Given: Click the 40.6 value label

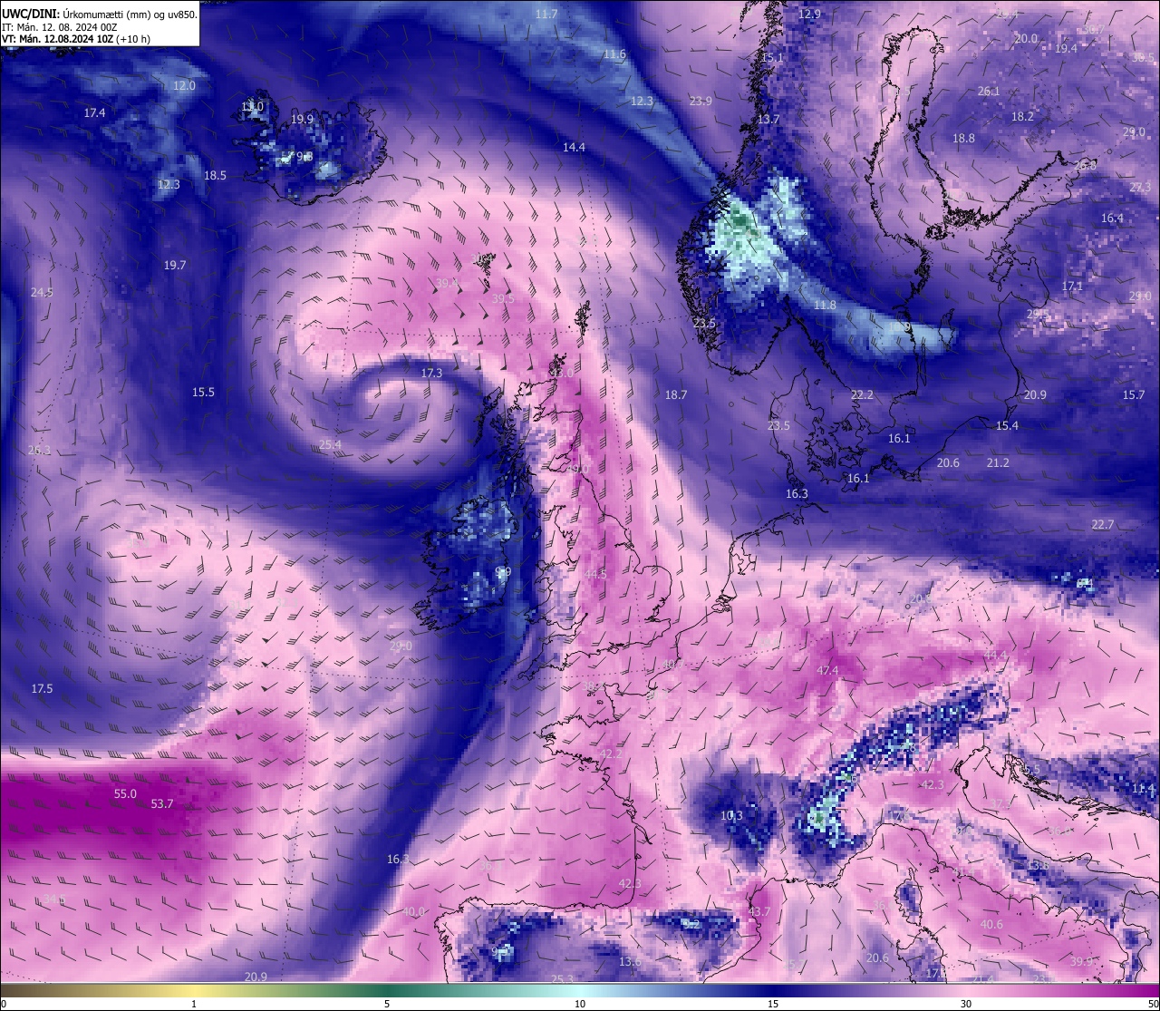Looking at the screenshot, I should pos(991,924).
